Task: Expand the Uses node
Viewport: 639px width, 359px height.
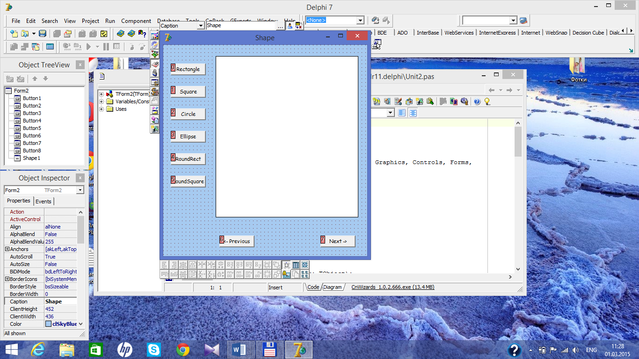Action: (101, 109)
